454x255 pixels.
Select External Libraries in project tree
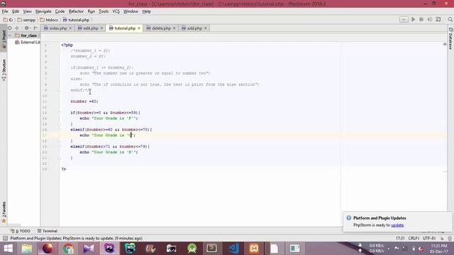pos(28,42)
